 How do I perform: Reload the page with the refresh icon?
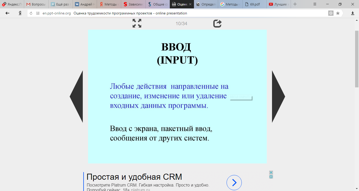click(x=31, y=13)
